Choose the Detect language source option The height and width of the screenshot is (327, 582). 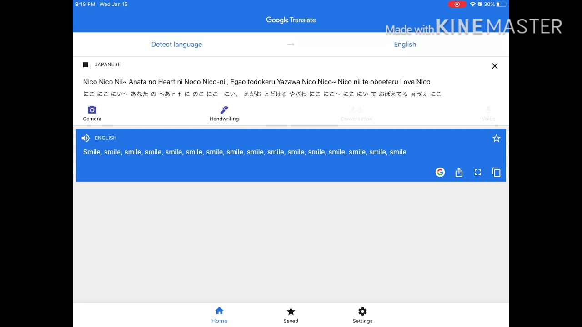176,45
